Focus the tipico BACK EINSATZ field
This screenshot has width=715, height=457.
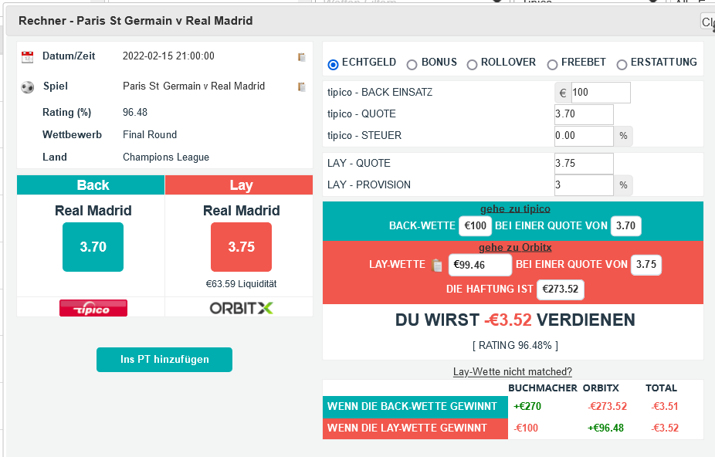coord(601,93)
